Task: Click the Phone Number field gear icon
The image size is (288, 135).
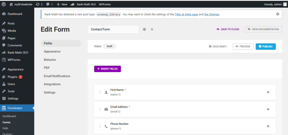Action: pos(268,126)
